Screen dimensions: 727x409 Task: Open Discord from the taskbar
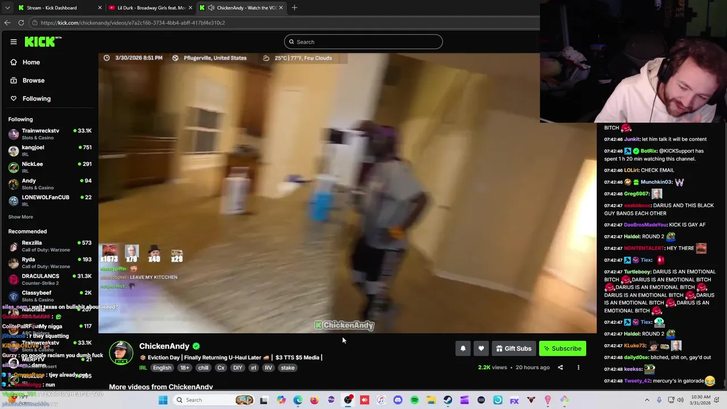tap(398, 400)
